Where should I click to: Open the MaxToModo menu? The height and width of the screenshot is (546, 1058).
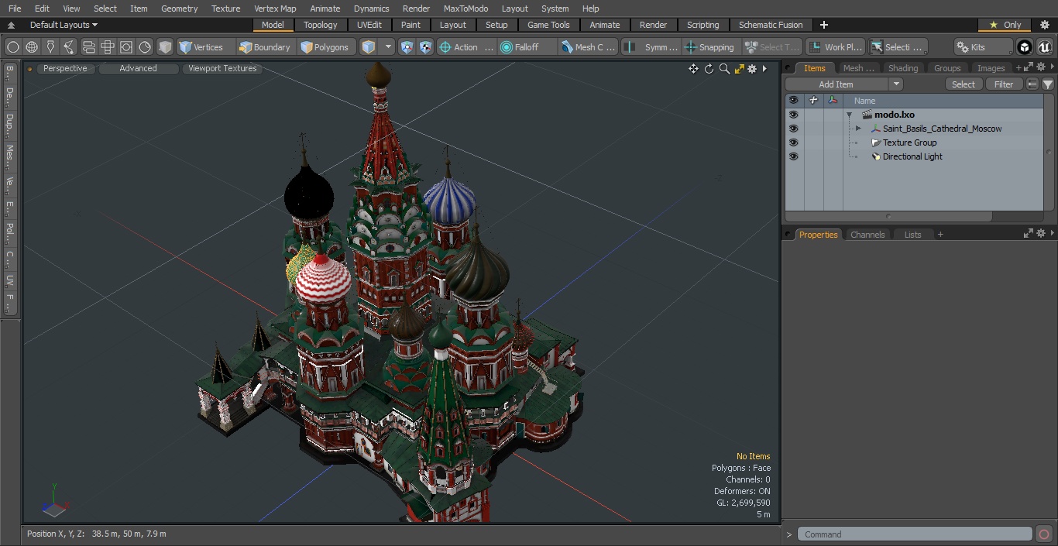465,9
